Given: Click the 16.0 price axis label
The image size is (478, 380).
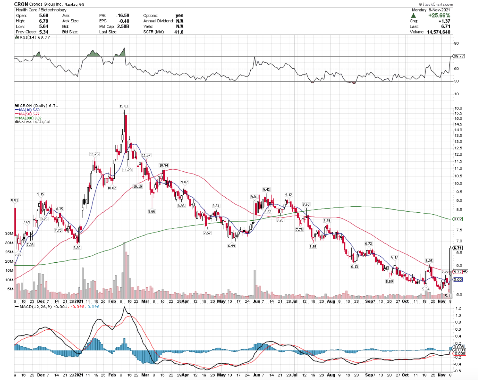Looking at the screenshot, I should [458, 108].
